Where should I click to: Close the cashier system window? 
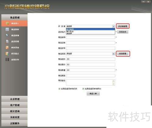[148, 2]
